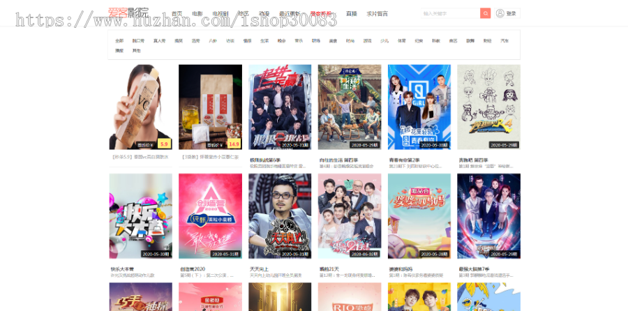This screenshot has height=311, width=628.
Task: Click the 天天向上 title link
Action: coord(259,269)
